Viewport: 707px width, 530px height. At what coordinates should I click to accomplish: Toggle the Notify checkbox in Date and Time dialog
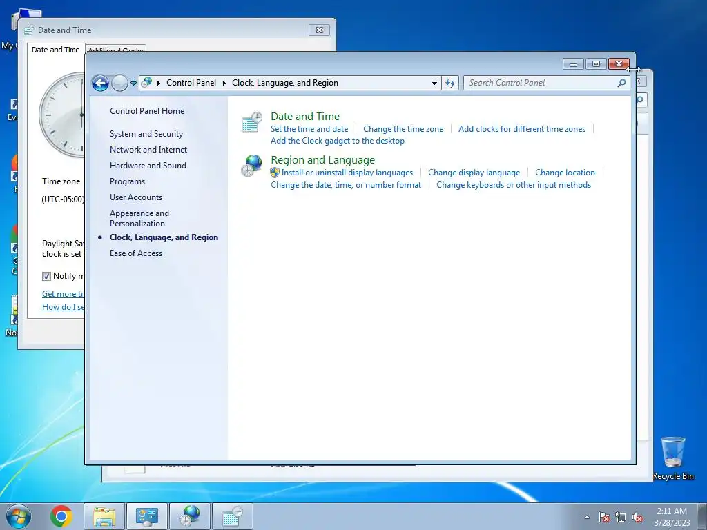46,276
